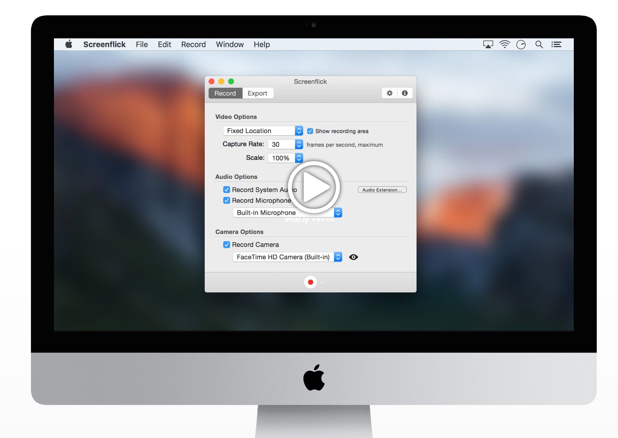This screenshot has height=438, width=618.
Task: Open the FaceTime HD Camera dropdown
Action: (287, 257)
